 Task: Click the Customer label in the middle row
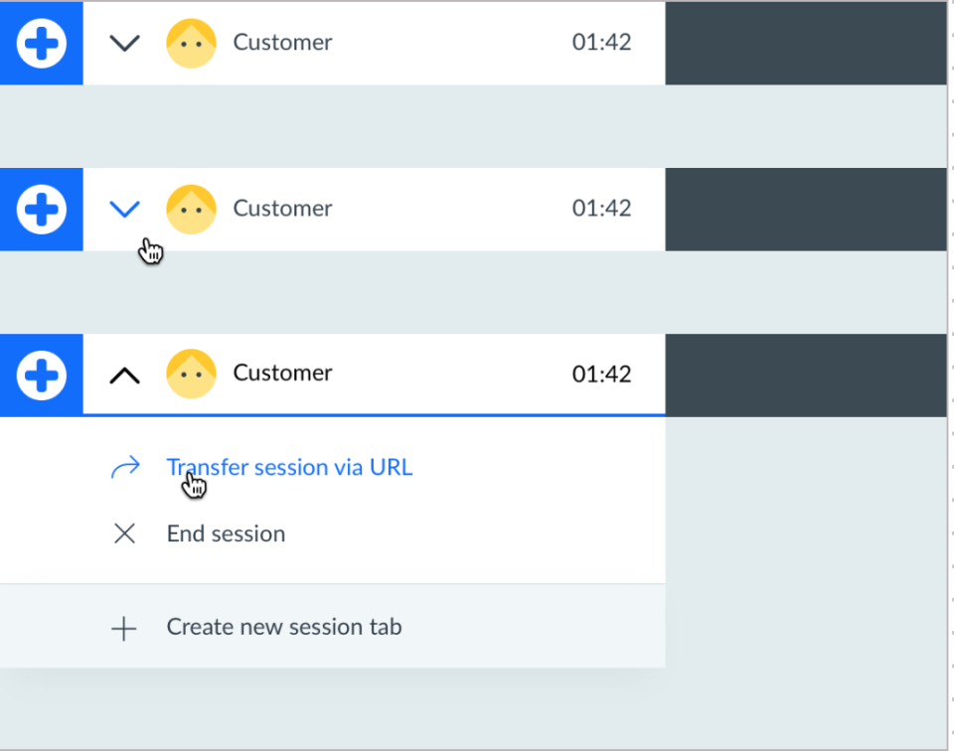[x=282, y=209]
